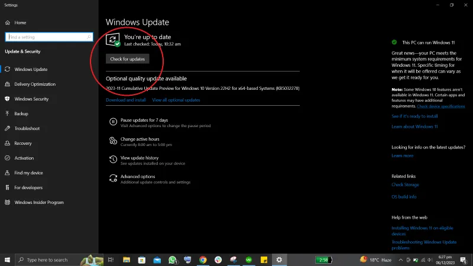Click the Home icon in the sidebar
The height and width of the screenshot is (266, 473).
coord(8,22)
